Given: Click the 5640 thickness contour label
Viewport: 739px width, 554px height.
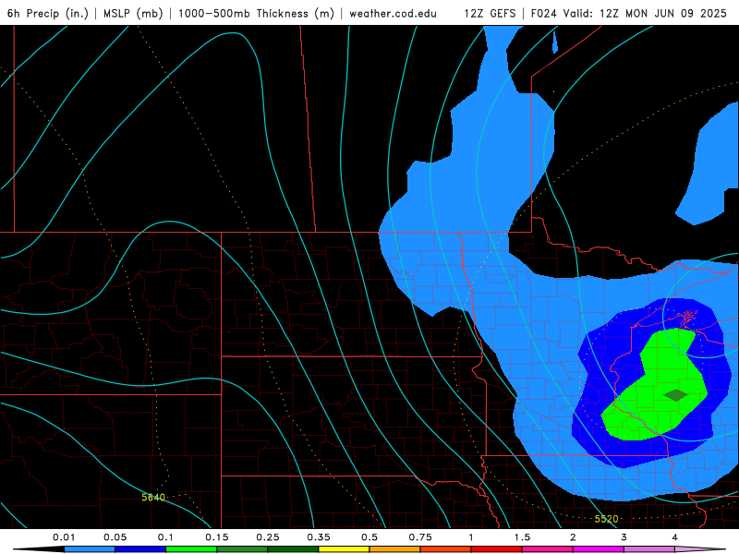Looking at the screenshot, I should pyautogui.click(x=153, y=498).
